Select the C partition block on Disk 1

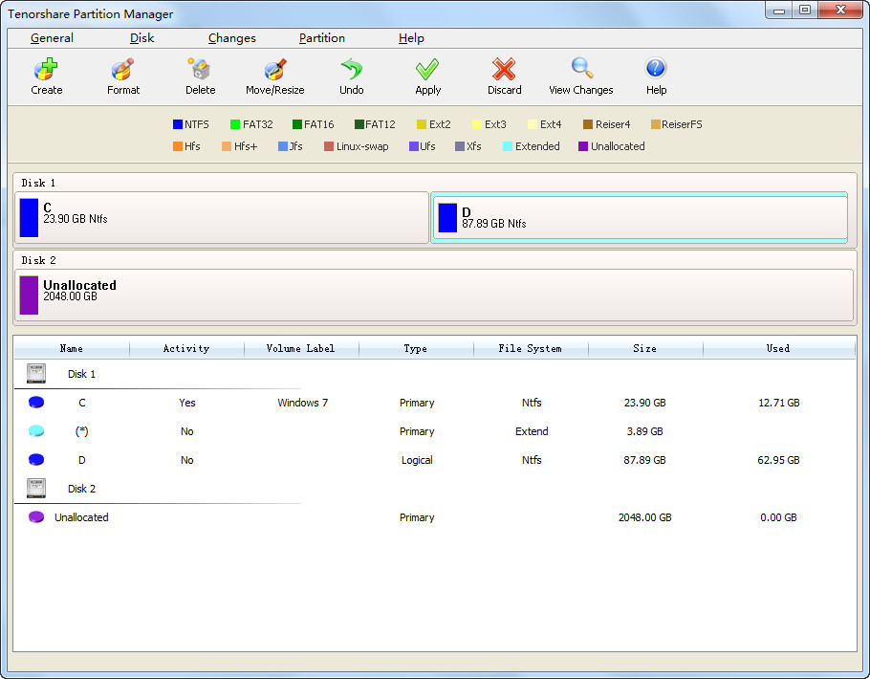[222, 217]
